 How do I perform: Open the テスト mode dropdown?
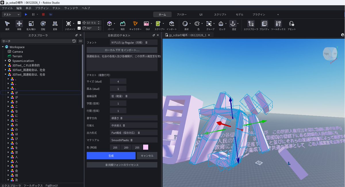(x=11, y=14)
